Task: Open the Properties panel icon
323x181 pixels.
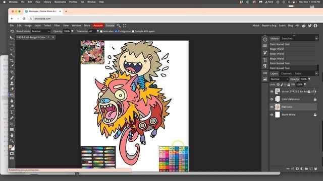Action: (265, 45)
